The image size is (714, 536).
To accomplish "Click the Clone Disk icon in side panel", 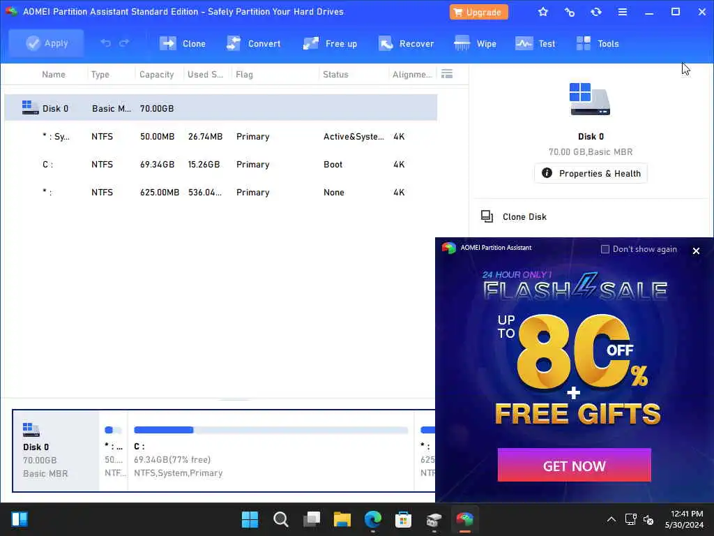I will coord(487,216).
